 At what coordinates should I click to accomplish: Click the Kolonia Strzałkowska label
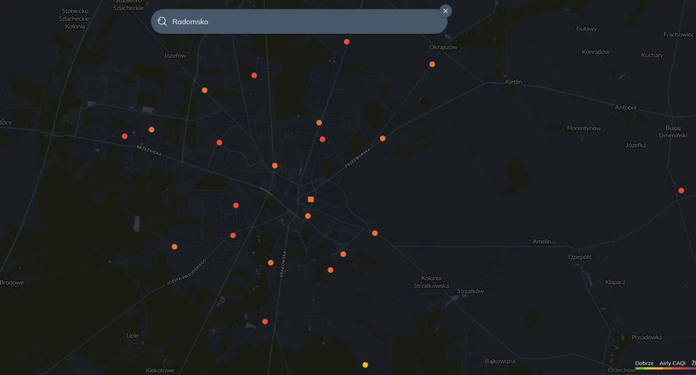click(432, 282)
